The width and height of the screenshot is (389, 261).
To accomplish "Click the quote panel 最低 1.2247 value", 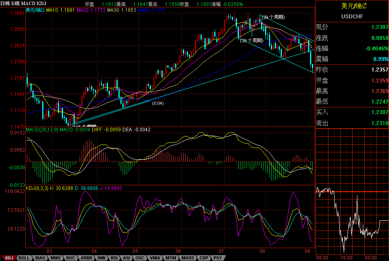I will click(x=380, y=102).
